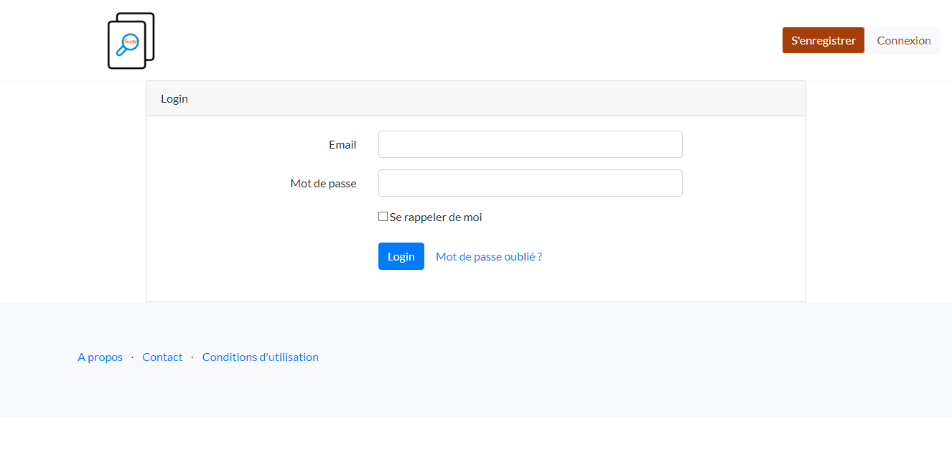Enable the Se rappeler de moi checkbox
The image size is (952, 450).
[x=383, y=216]
